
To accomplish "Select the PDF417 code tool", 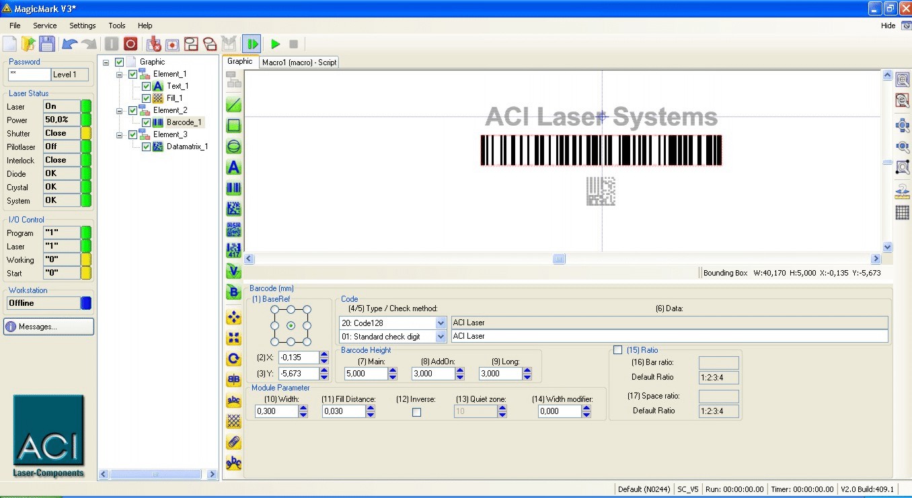I will coord(233,251).
